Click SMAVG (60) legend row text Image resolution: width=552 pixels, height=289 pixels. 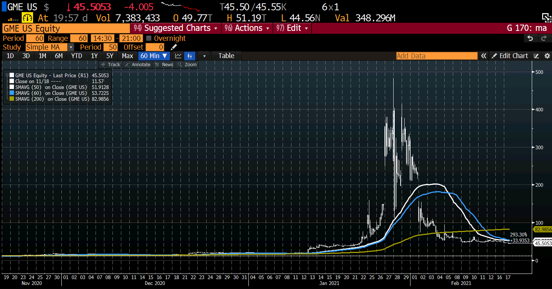tap(51, 93)
